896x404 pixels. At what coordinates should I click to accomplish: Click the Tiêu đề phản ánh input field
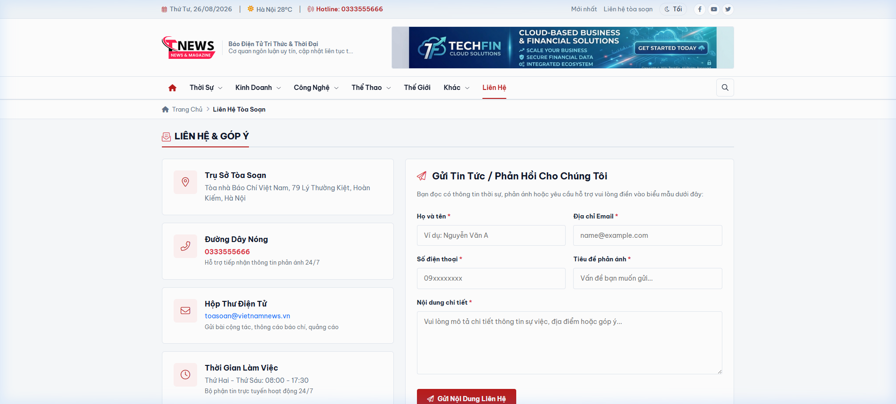pyautogui.click(x=648, y=278)
